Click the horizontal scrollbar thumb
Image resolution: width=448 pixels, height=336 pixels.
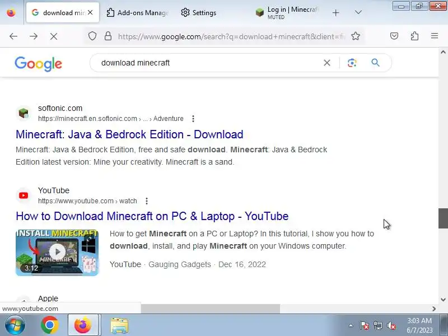click(211, 309)
